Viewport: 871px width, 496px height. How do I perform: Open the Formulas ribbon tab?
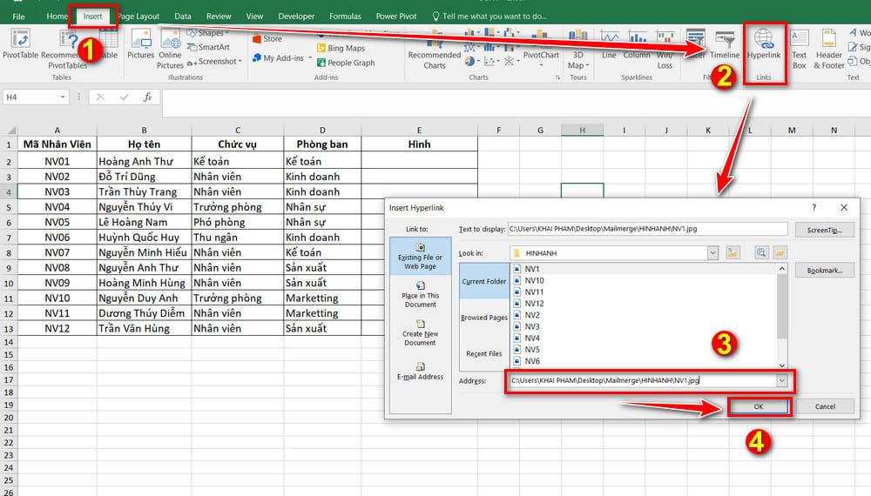click(345, 16)
